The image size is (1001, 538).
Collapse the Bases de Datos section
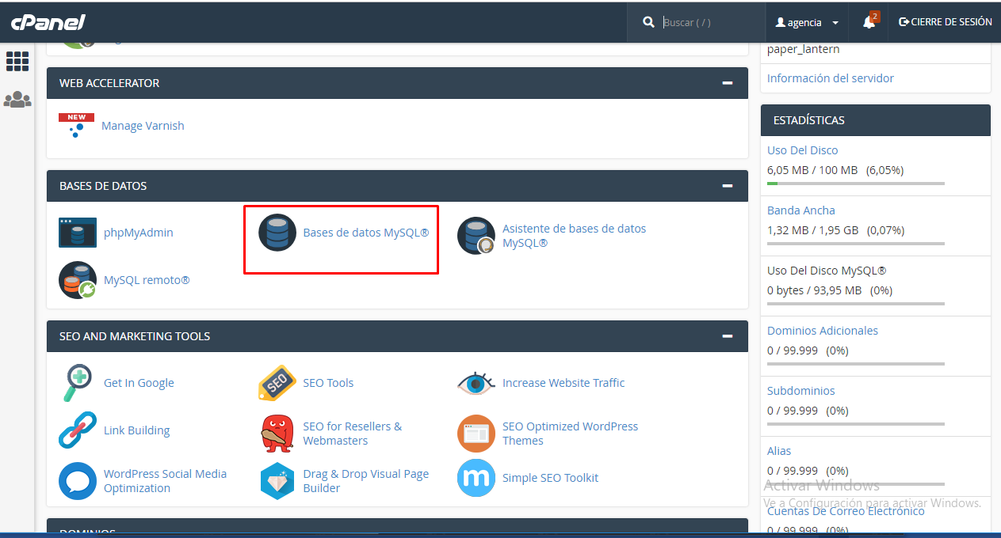point(727,186)
